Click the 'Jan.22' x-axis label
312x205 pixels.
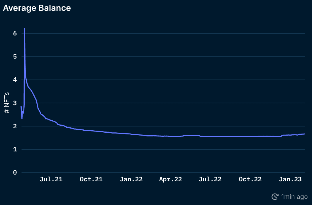tap(131, 179)
